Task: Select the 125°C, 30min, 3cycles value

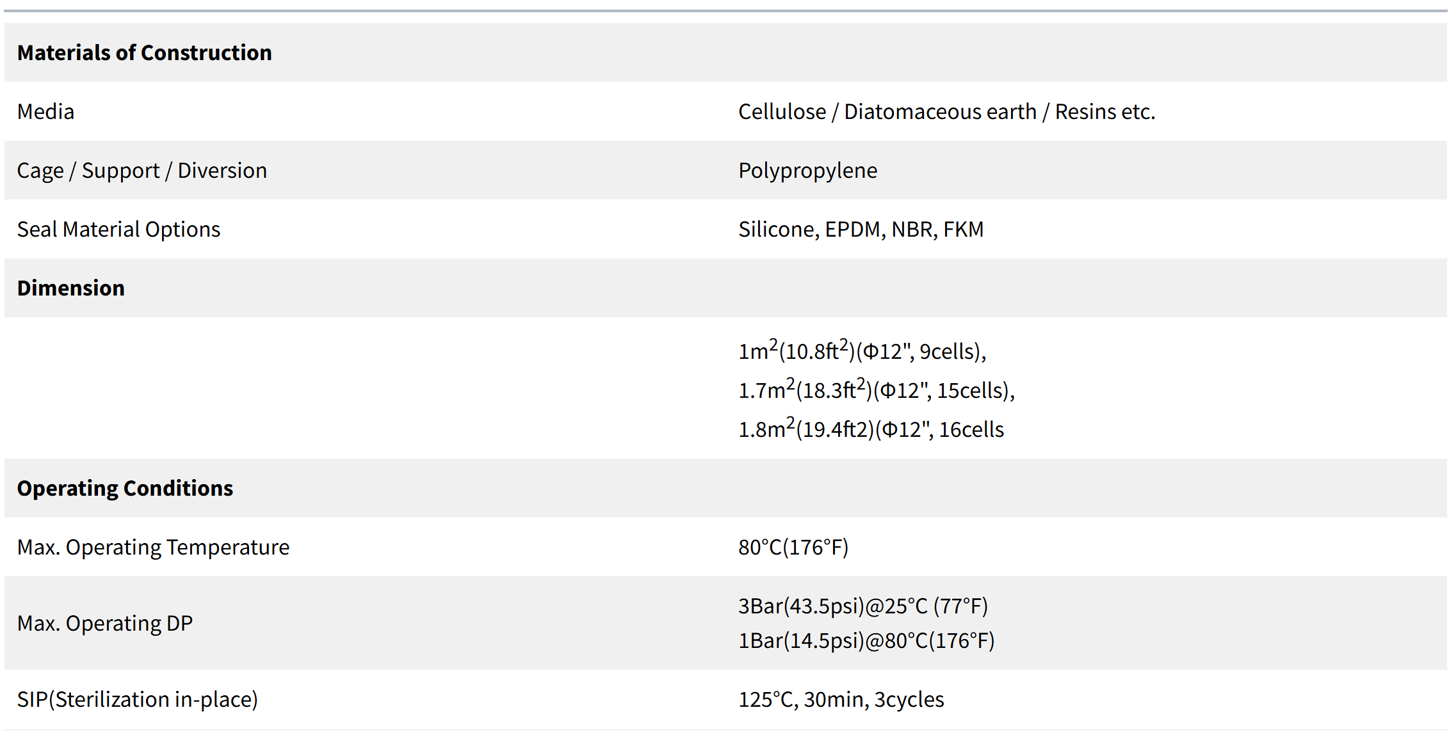Action: (x=841, y=699)
